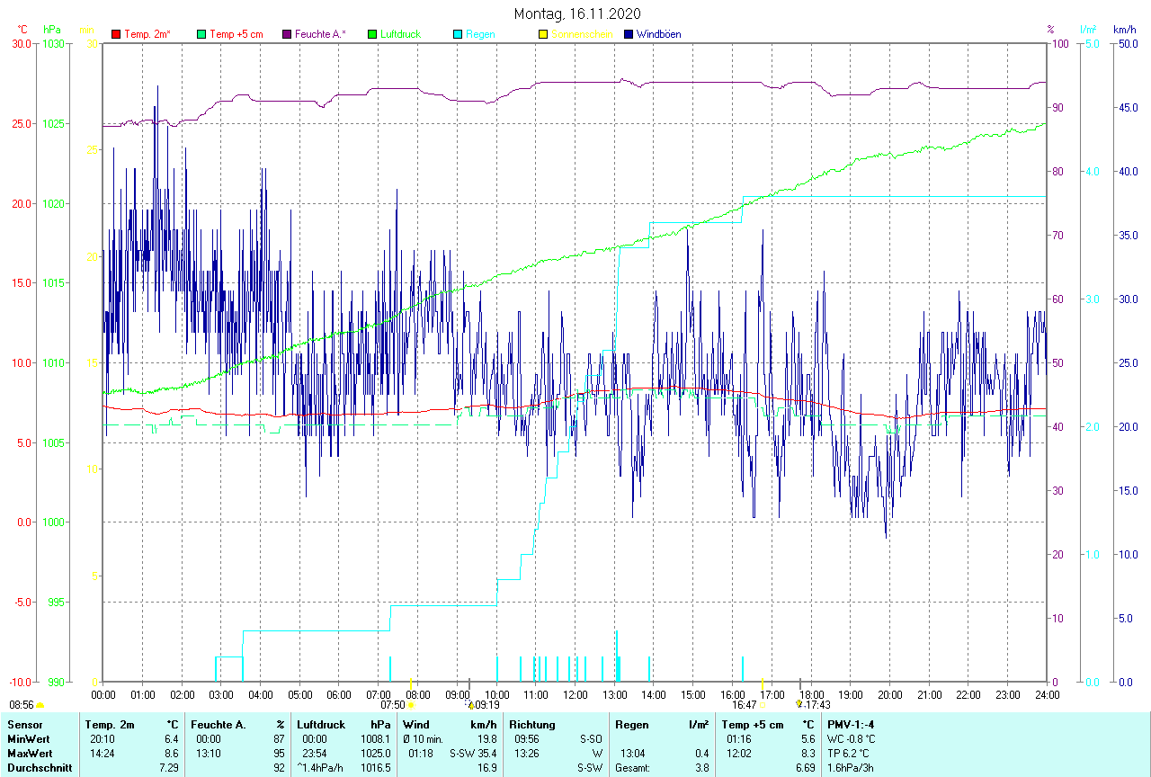Click the 'Gesamt:' rain label
This screenshot has height=777, width=1151.
[633, 767]
